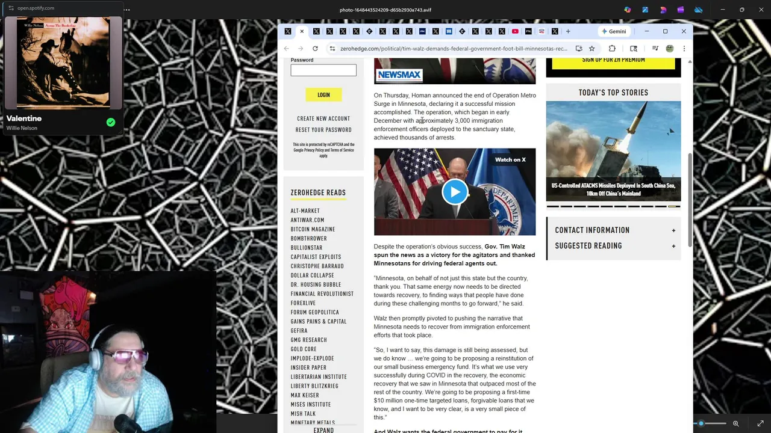Click the green check icon next to Valentine
This screenshot has height=433, width=771.
111,122
